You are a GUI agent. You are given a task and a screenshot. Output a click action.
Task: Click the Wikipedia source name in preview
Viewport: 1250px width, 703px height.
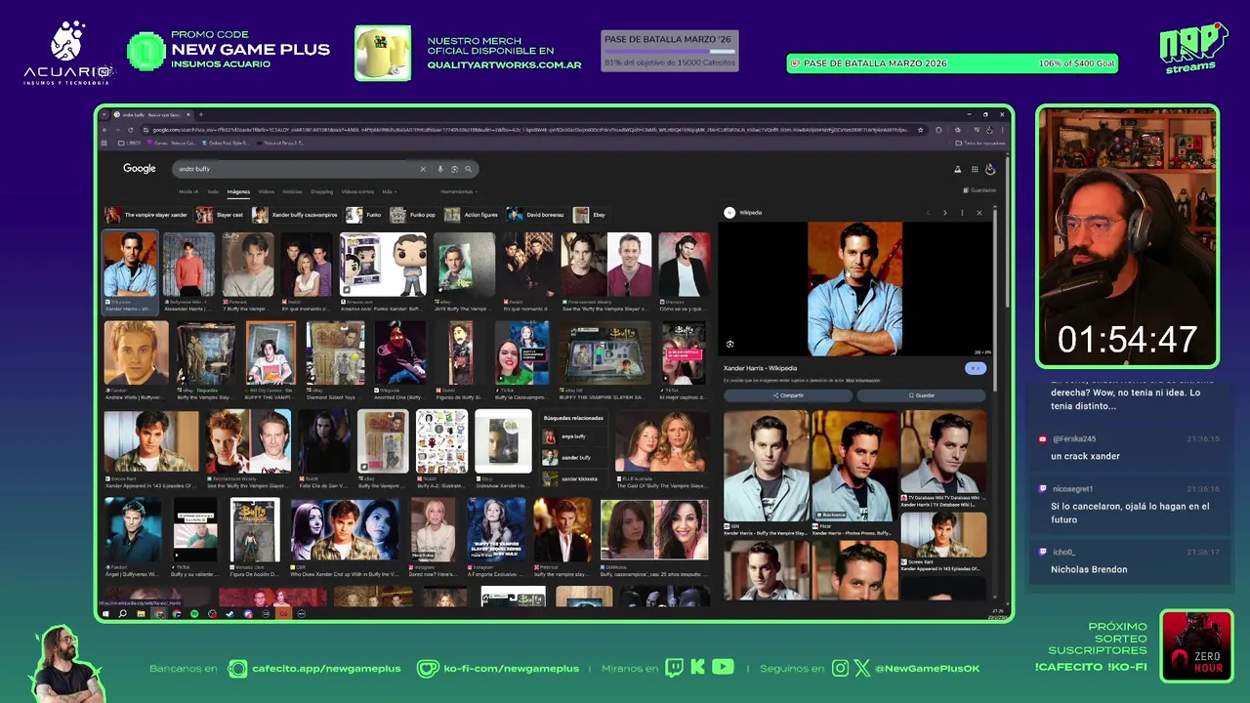750,213
